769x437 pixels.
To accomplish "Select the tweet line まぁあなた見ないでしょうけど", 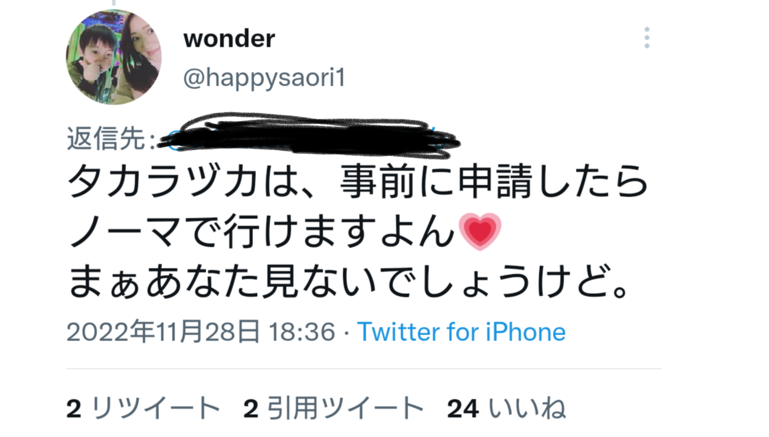I will click(348, 282).
